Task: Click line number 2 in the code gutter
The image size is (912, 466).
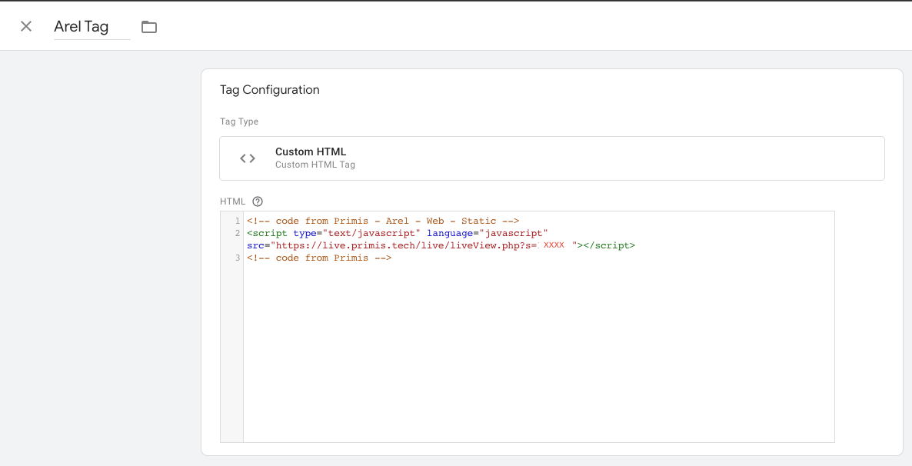Action: tap(237, 233)
